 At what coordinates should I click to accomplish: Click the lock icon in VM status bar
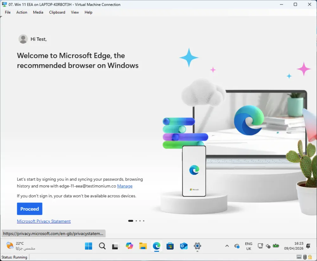[x=310, y=257]
